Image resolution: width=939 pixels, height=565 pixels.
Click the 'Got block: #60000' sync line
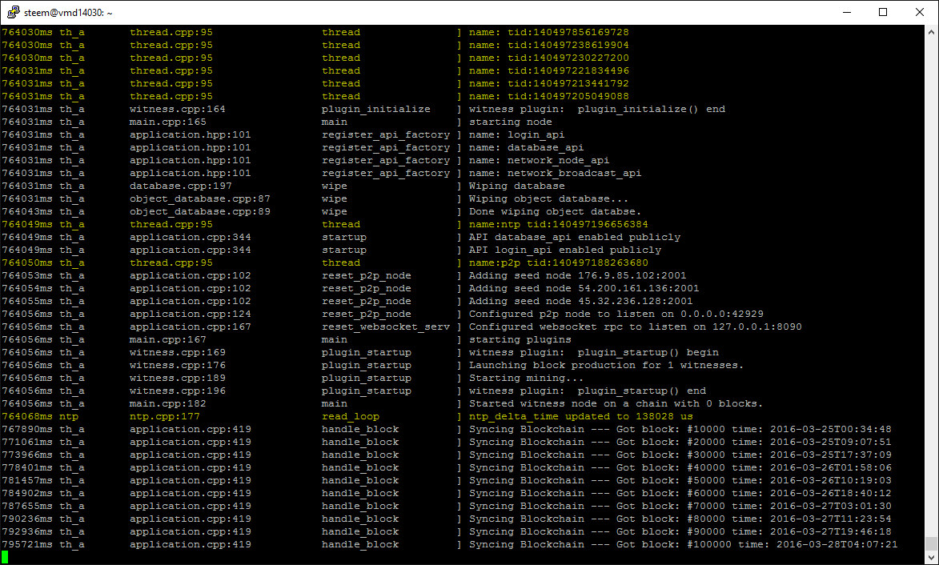click(x=680, y=494)
